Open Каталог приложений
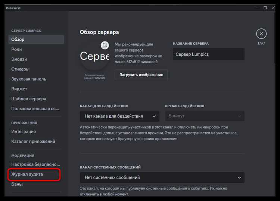This screenshot has width=280, height=201. (36, 142)
